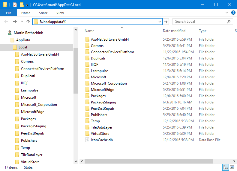Select TileDataLayer in the navigation tree
The width and height of the screenshot is (237, 171).
tap(31, 155)
